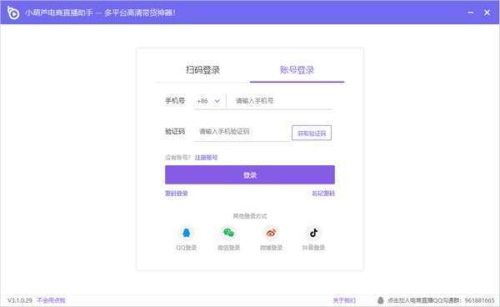Select the 账号登录 tab

[297, 70]
